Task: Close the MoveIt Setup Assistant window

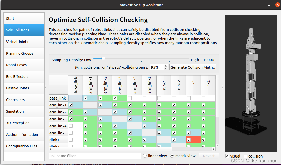Action: click(x=278, y=5)
